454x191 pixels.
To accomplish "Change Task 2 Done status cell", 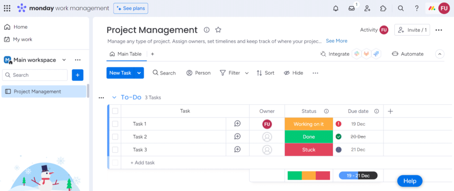I will tap(309, 137).
